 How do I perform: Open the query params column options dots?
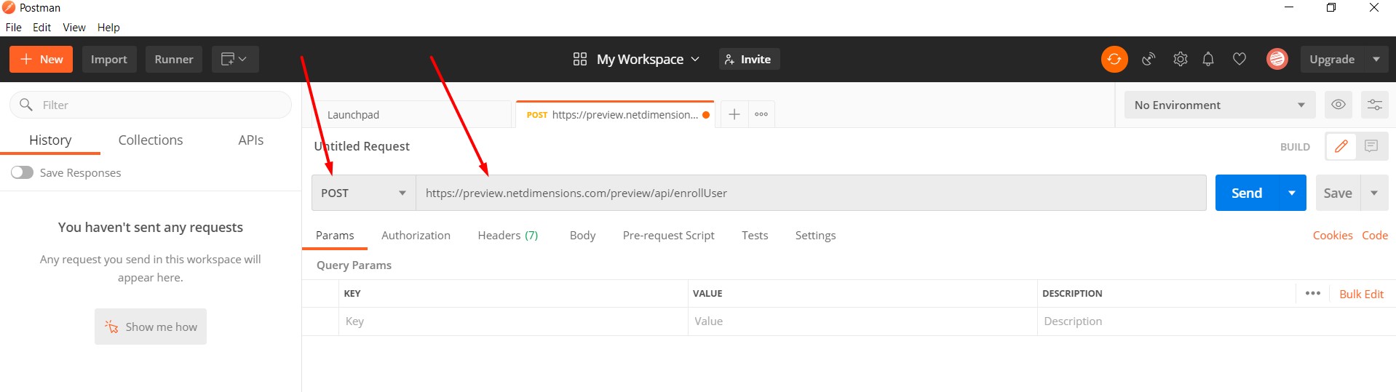1313,293
